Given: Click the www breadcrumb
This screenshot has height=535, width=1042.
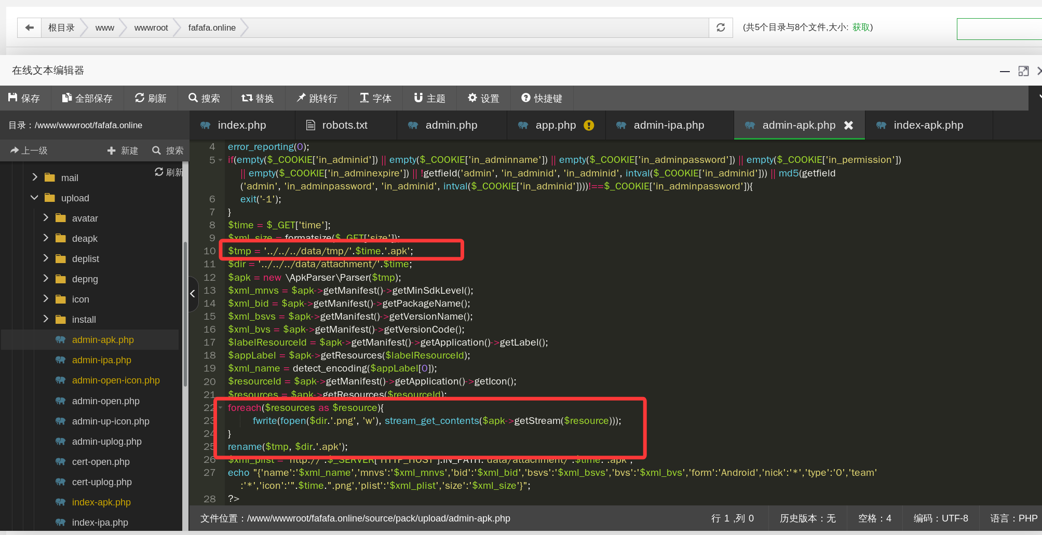Looking at the screenshot, I should click(105, 28).
